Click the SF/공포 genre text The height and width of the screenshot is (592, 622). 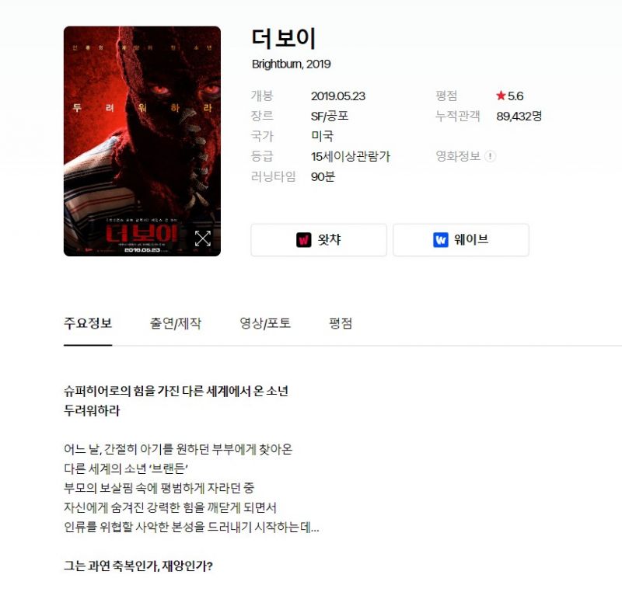point(329,116)
